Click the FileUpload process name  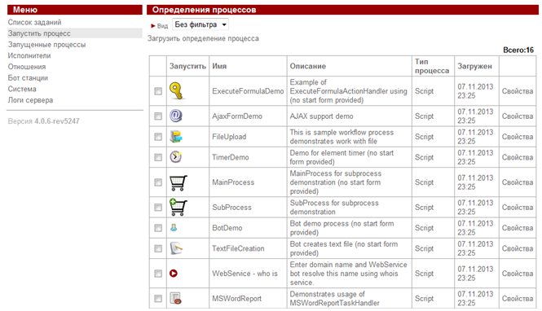tap(229, 137)
